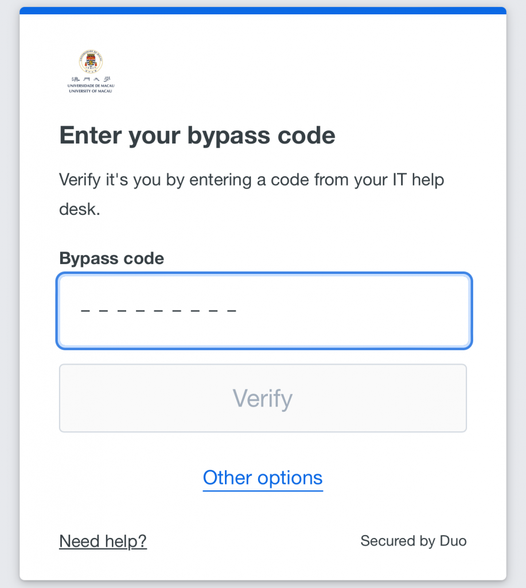Screen dimensions: 526x588
Task: Click the word "desk." in the description
Action: point(80,210)
